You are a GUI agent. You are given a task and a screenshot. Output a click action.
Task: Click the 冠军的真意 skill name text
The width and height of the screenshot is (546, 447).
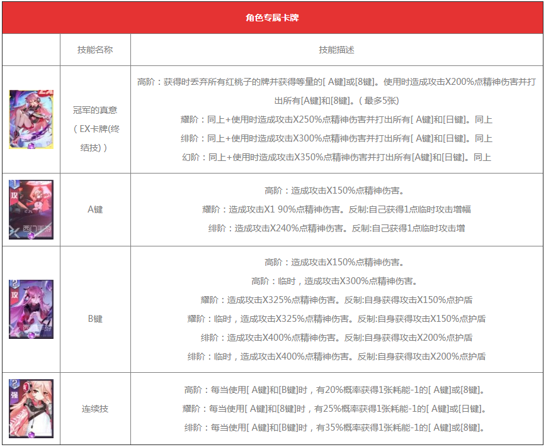point(95,109)
